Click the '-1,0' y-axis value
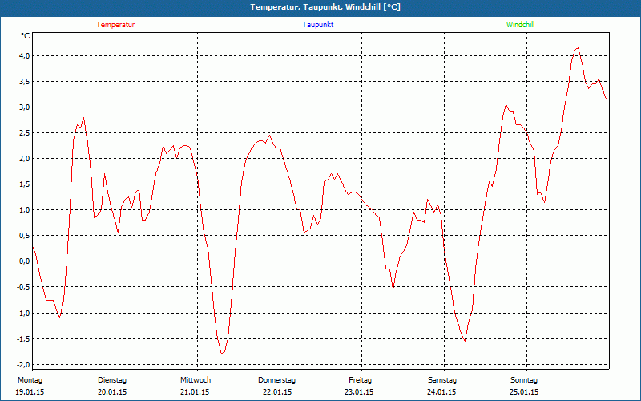The image size is (641, 401). coord(23,313)
